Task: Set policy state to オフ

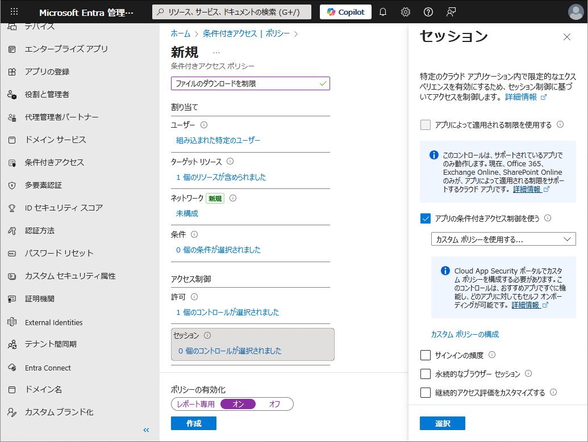Action: click(x=274, y=404)
